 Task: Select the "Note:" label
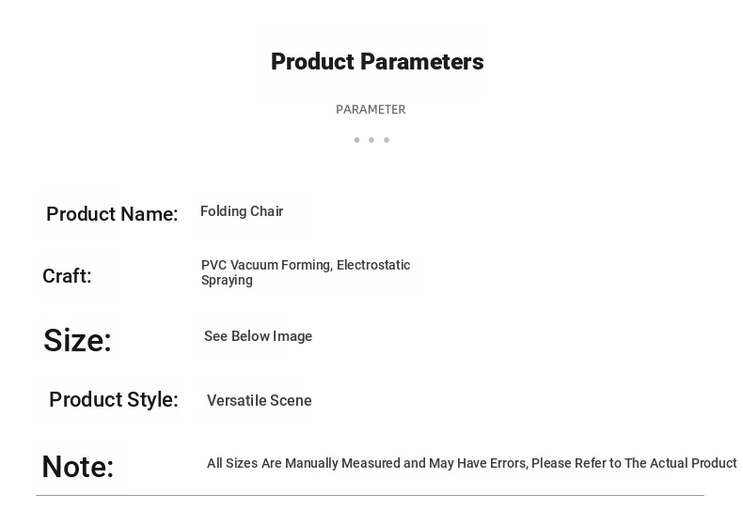click(78, 467)
